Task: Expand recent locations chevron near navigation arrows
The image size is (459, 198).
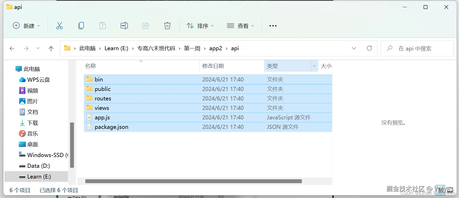Action: click(38, 48)
